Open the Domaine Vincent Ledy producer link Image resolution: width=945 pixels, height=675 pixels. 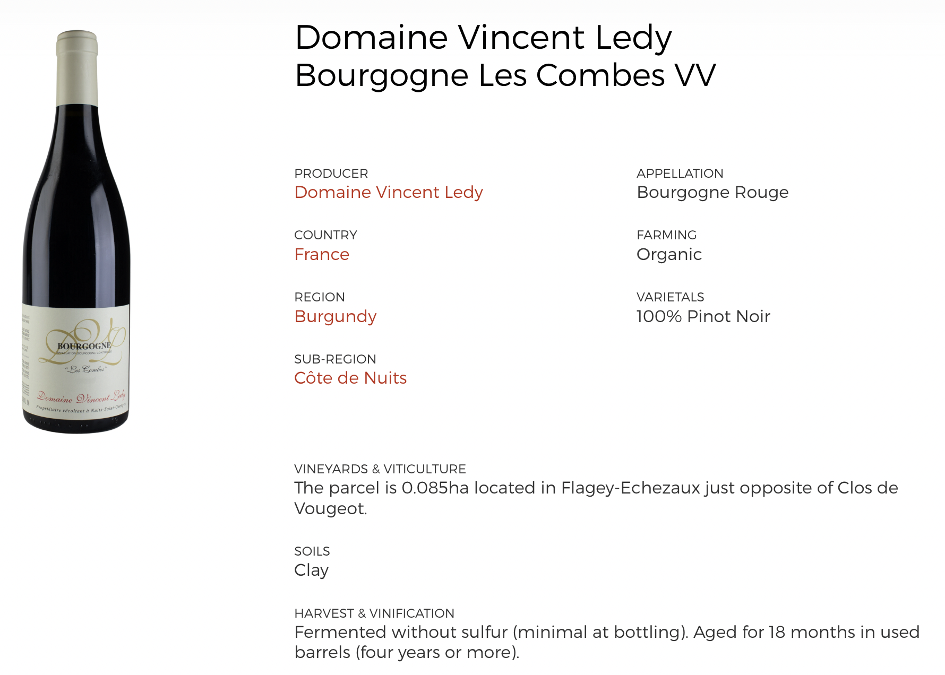click(389, 193)
